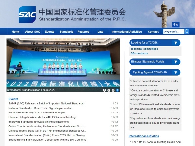
Task: Open the International Activities menu
Action: pyautogui.click(x=127, y=32)
